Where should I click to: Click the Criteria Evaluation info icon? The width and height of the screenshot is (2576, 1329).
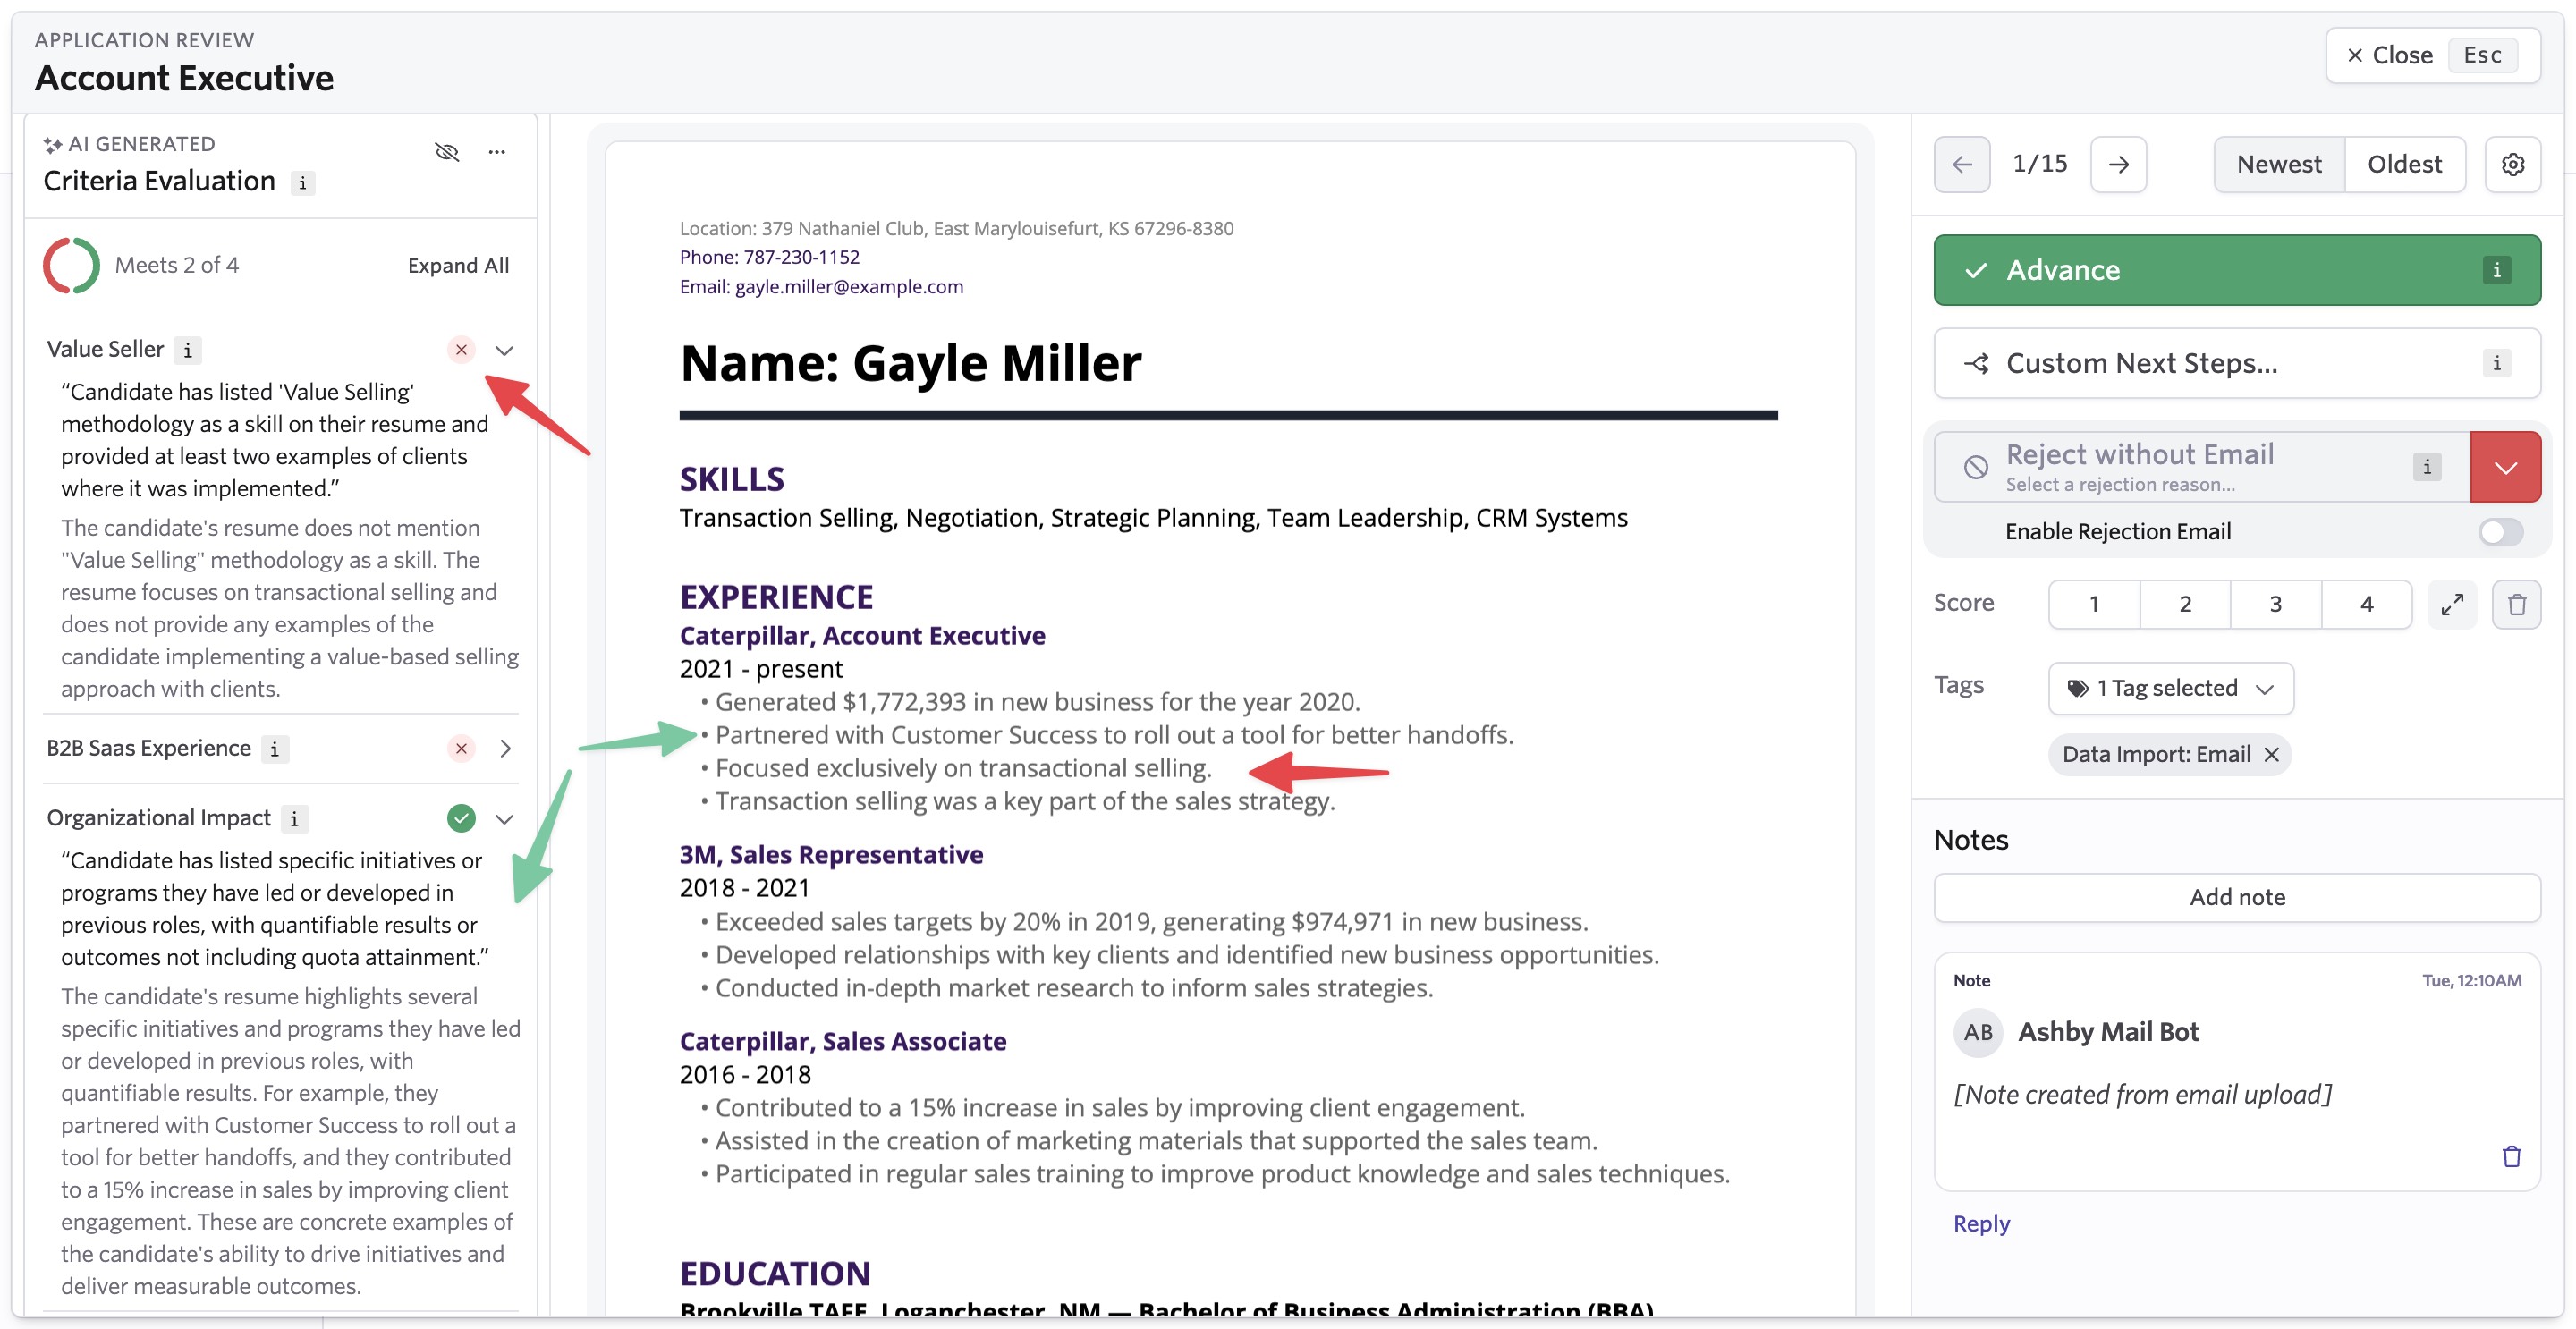pyautogui.click(x=302, y=183)
